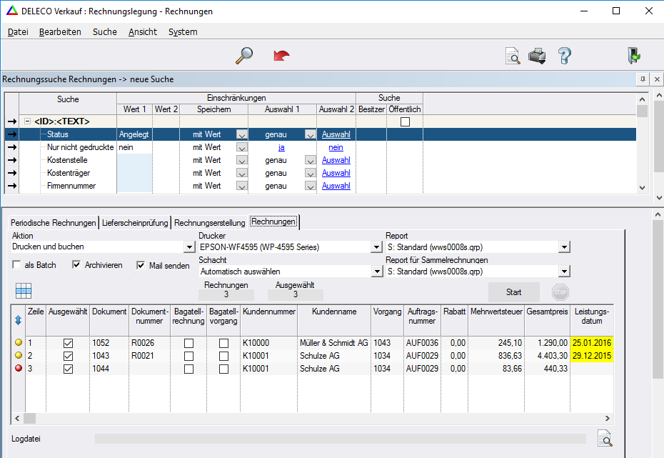Expand the Drucker printer dropdown
The height and width of the screenshot is (458, 664).
click(376, 247)
